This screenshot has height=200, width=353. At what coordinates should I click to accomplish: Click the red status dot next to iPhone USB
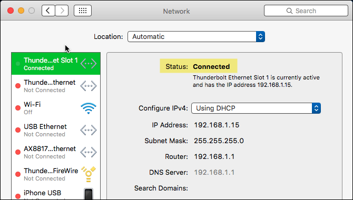(x=18, y=196)
